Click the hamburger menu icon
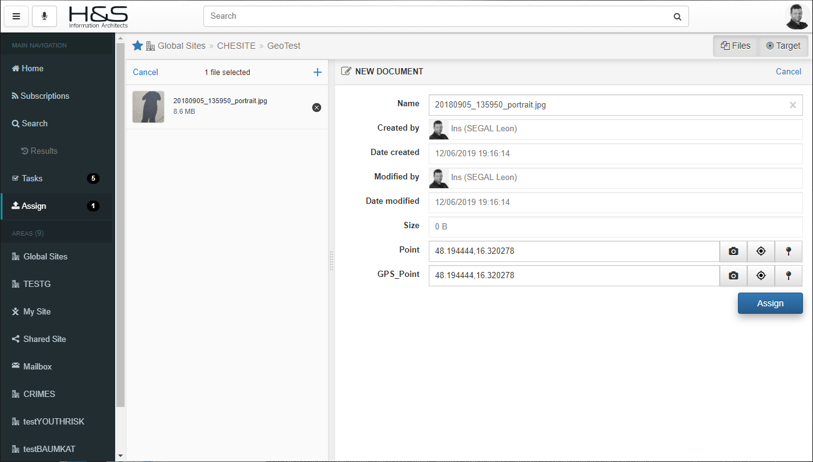 coord(16,16)
